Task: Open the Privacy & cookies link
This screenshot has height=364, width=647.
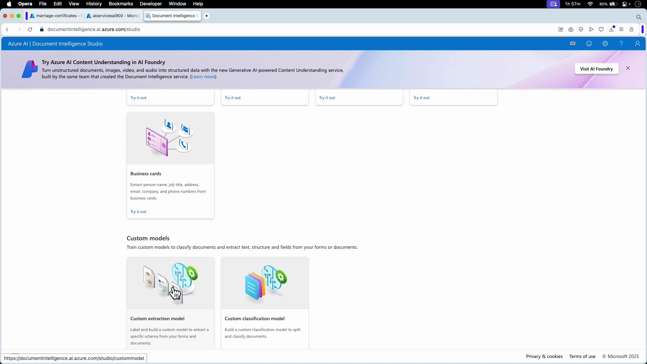Action: click(x=544, y=357)
